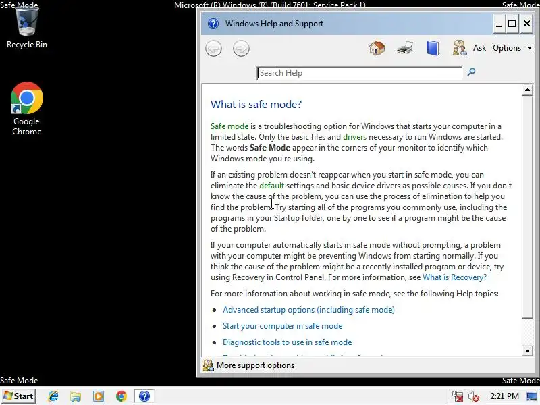
Task: Click the Windows Help and Support title icon
Action: 213,24
